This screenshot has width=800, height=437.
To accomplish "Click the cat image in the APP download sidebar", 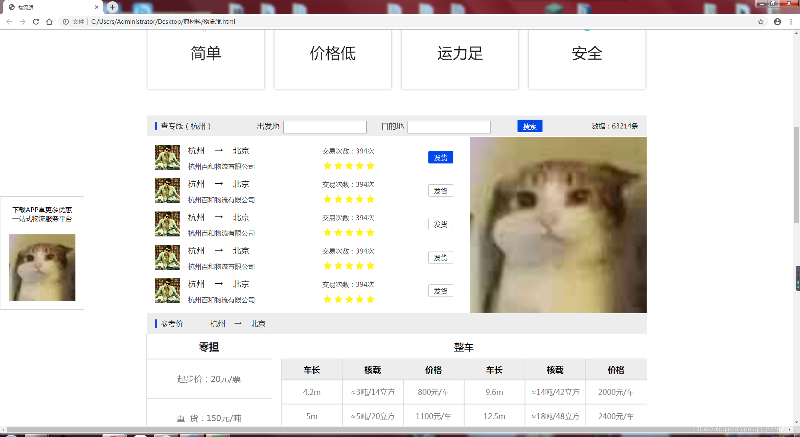I will [x=42, y=267].
